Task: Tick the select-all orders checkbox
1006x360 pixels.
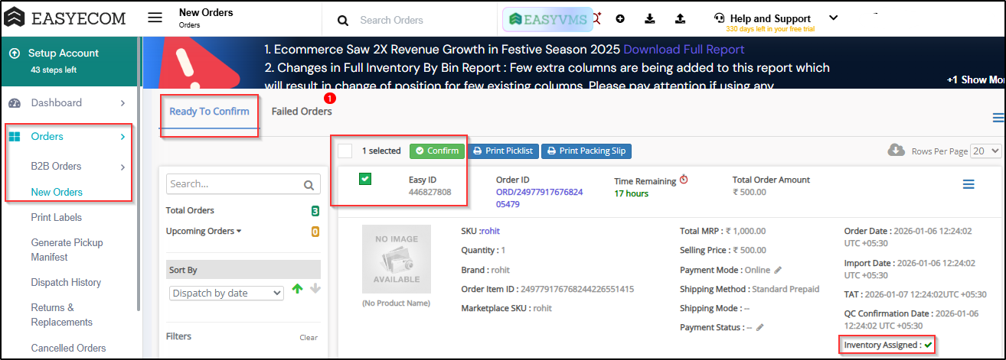Action: tap(345, 151)
